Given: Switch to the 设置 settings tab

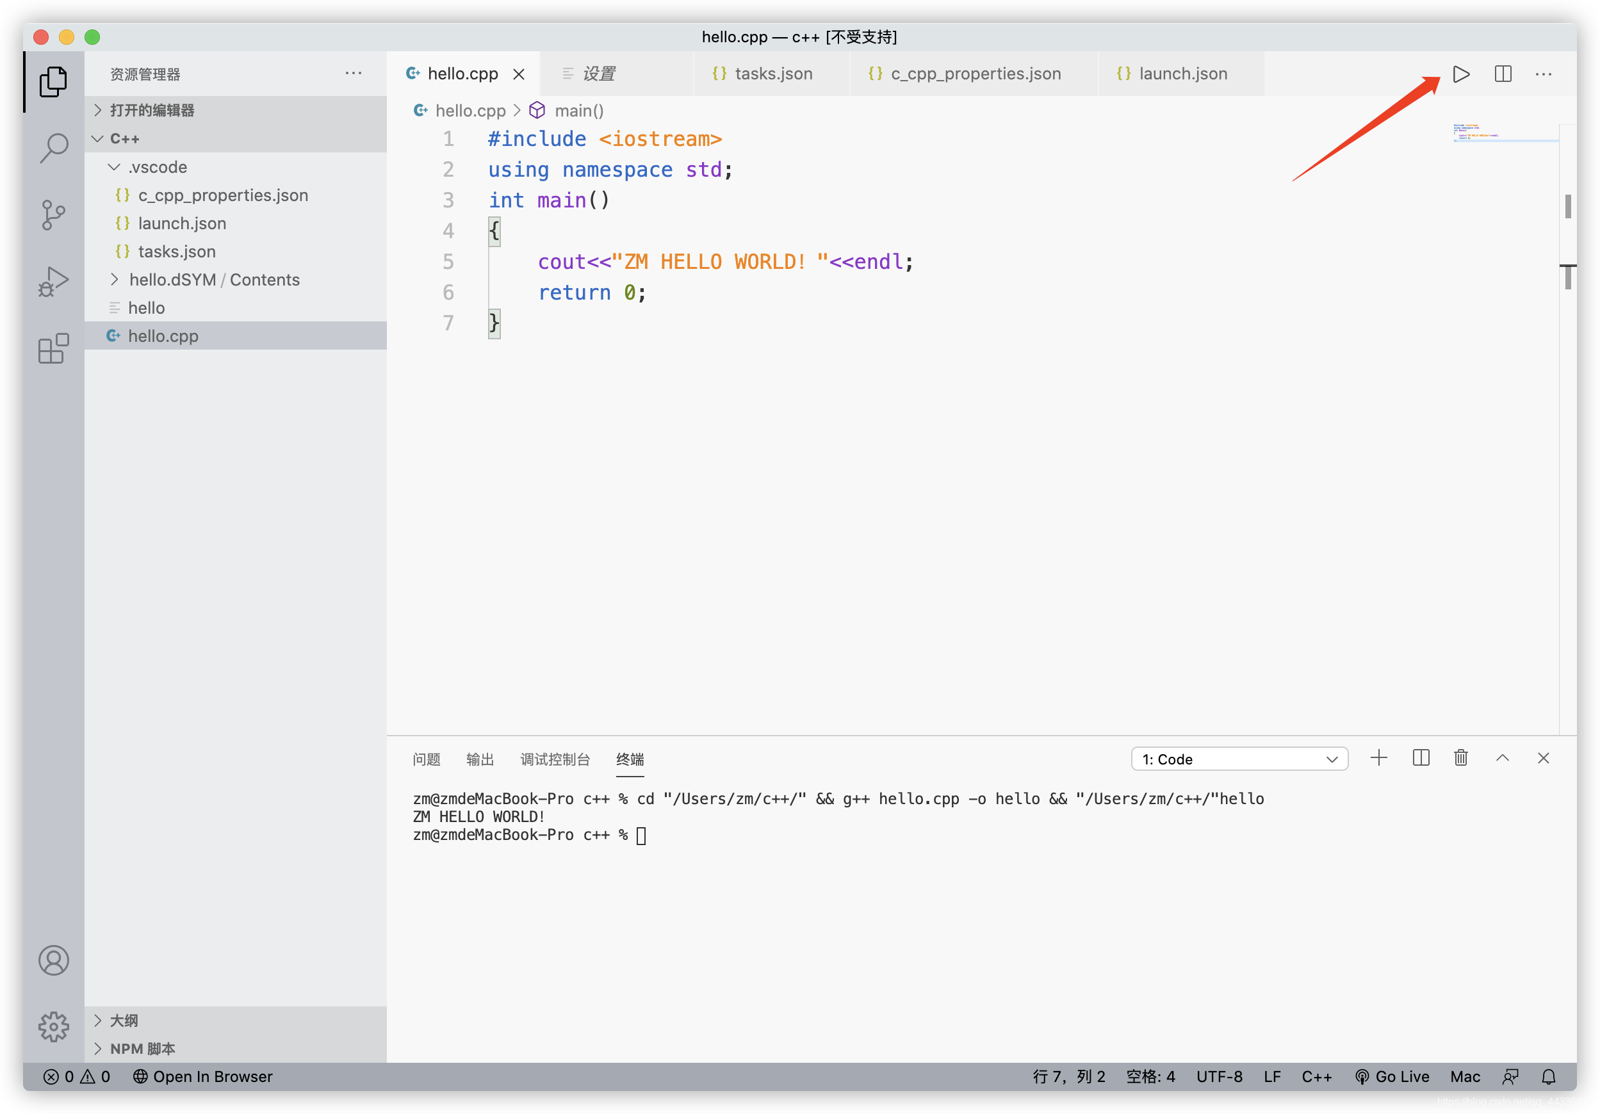Looking at the screenshot, I should [x=617, y=73].
